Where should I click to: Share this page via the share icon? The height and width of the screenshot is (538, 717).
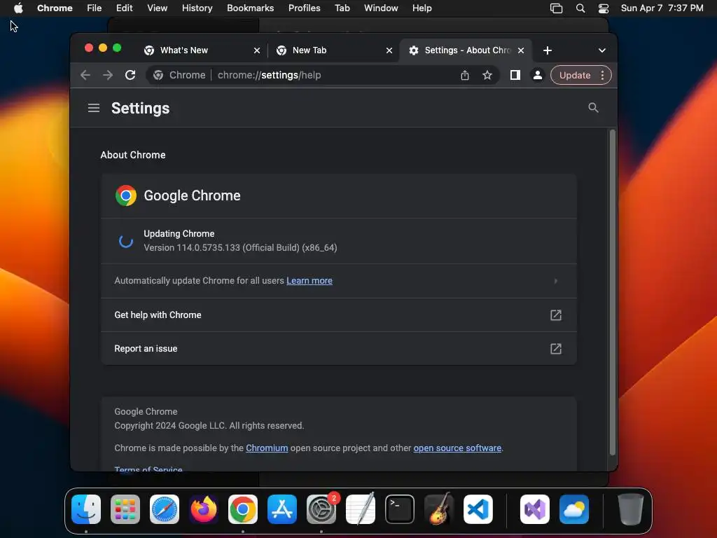(465, 75)
